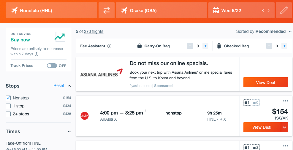
Task: Collapse the Stops filter section
Action: [69, 86]
